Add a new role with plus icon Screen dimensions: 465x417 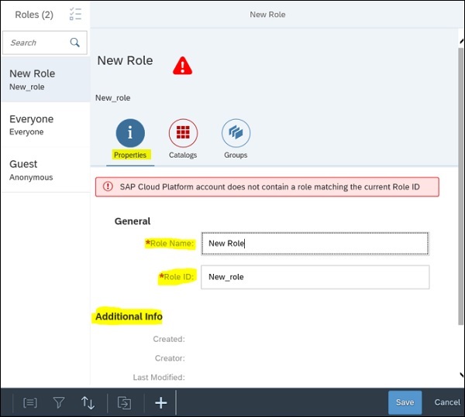pos(161,402)
